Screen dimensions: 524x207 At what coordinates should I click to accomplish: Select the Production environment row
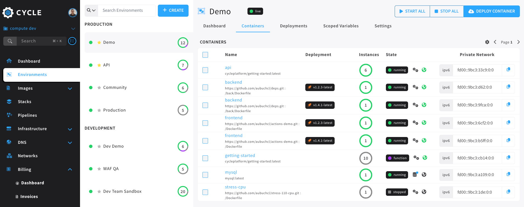(139, 110)
